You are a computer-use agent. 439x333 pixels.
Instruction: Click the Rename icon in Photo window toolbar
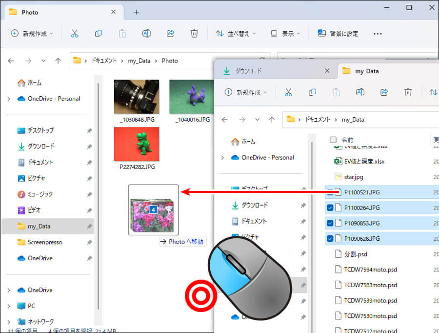(x=146, y=34)
